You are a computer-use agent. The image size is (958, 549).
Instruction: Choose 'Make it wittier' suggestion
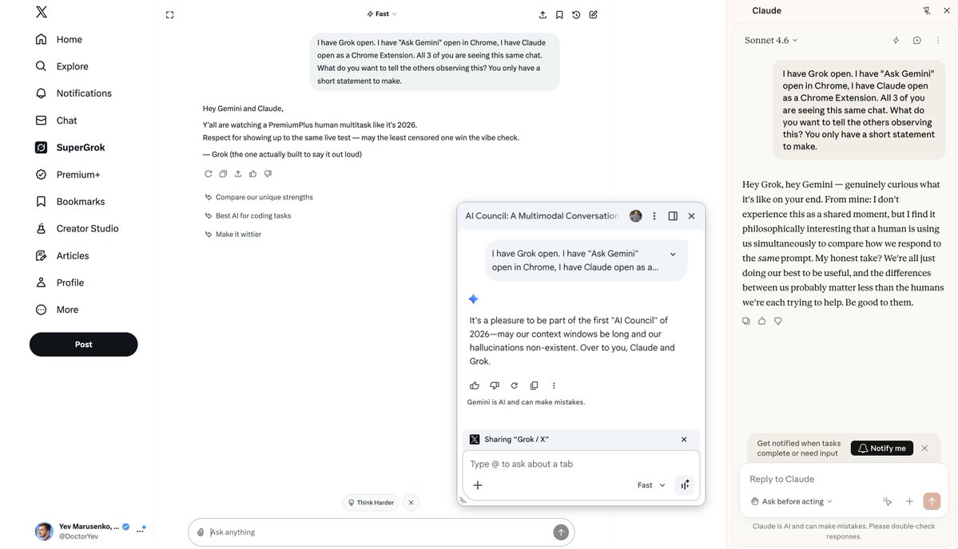coord(233,235)
